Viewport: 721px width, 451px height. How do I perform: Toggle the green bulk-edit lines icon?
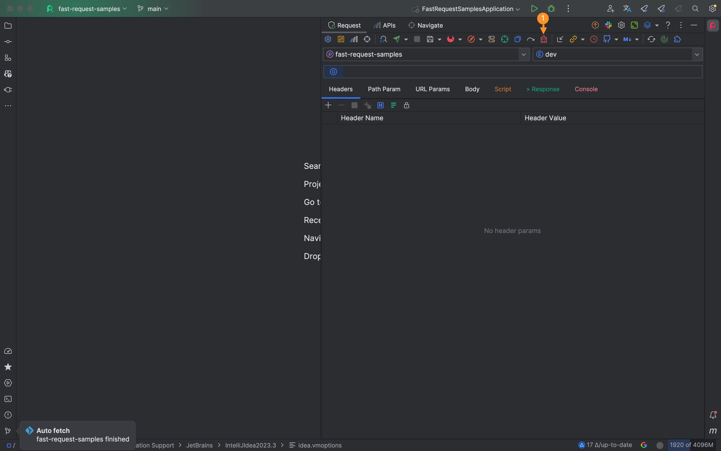[x=393, y=105]
